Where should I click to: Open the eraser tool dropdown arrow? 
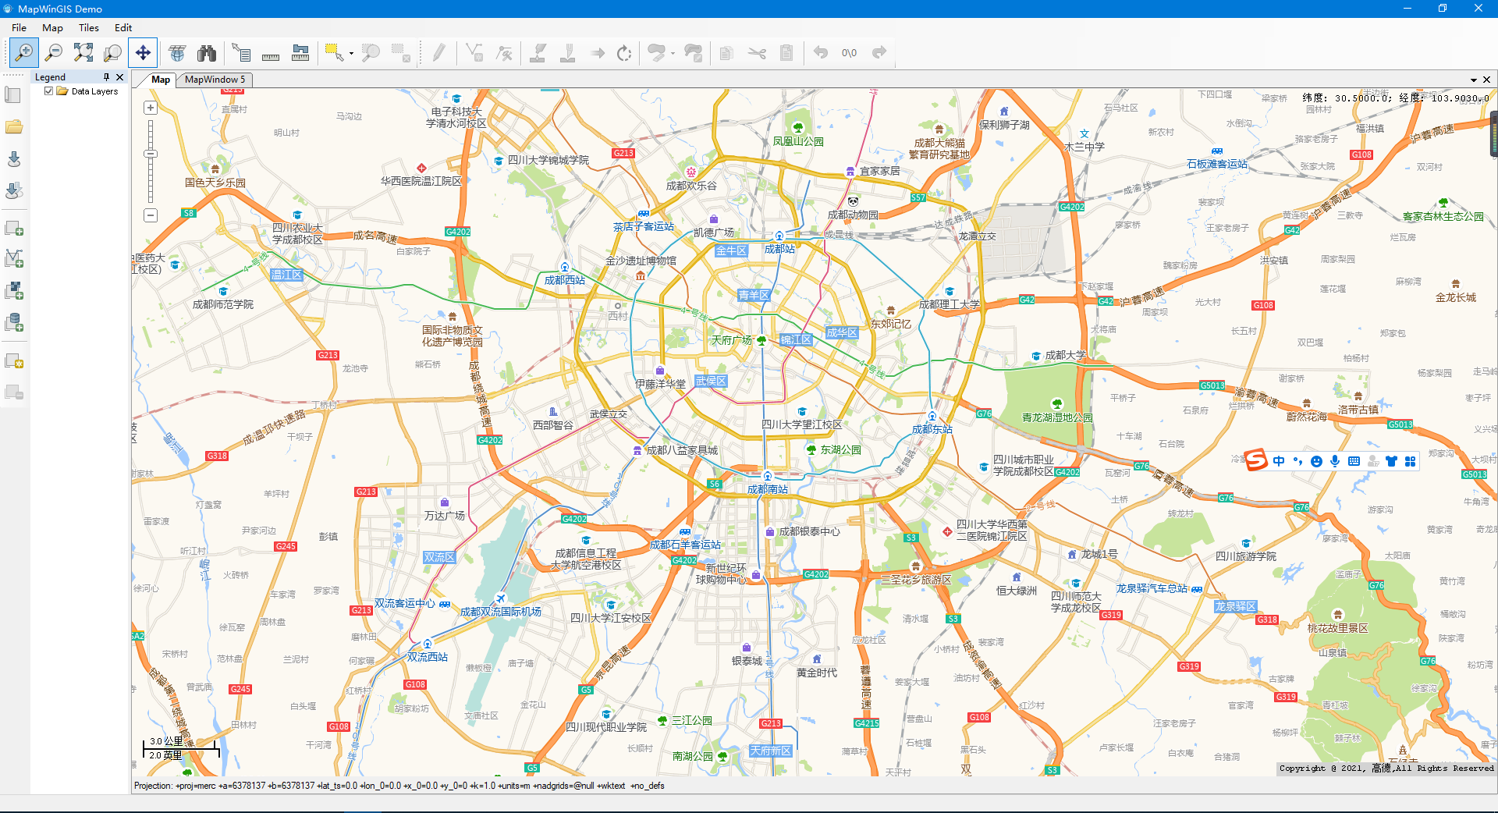pyautogui.click(x=673, y=53)
